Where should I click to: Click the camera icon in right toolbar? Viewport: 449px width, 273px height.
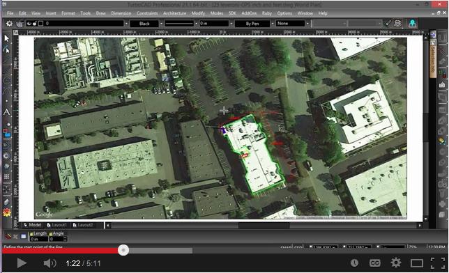[x=442, y=85]
